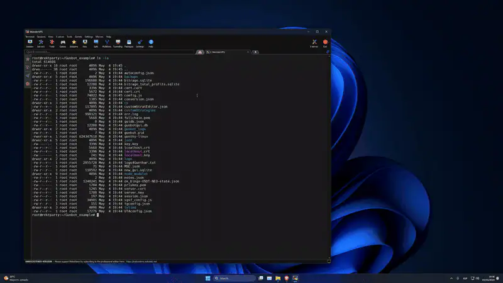This screenshot has height=283, width=503.
Task: Open the Session toolbar icon
Action: coord(30,43)
